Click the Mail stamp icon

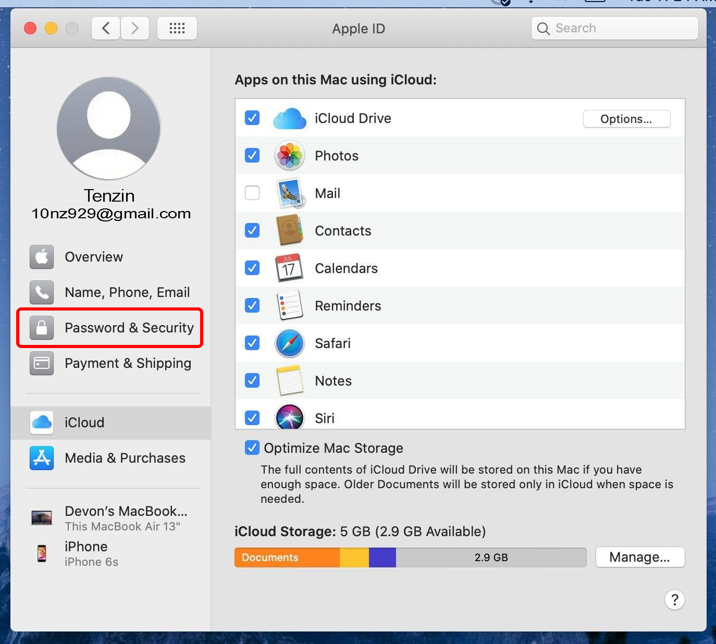[x=290, y=193]
